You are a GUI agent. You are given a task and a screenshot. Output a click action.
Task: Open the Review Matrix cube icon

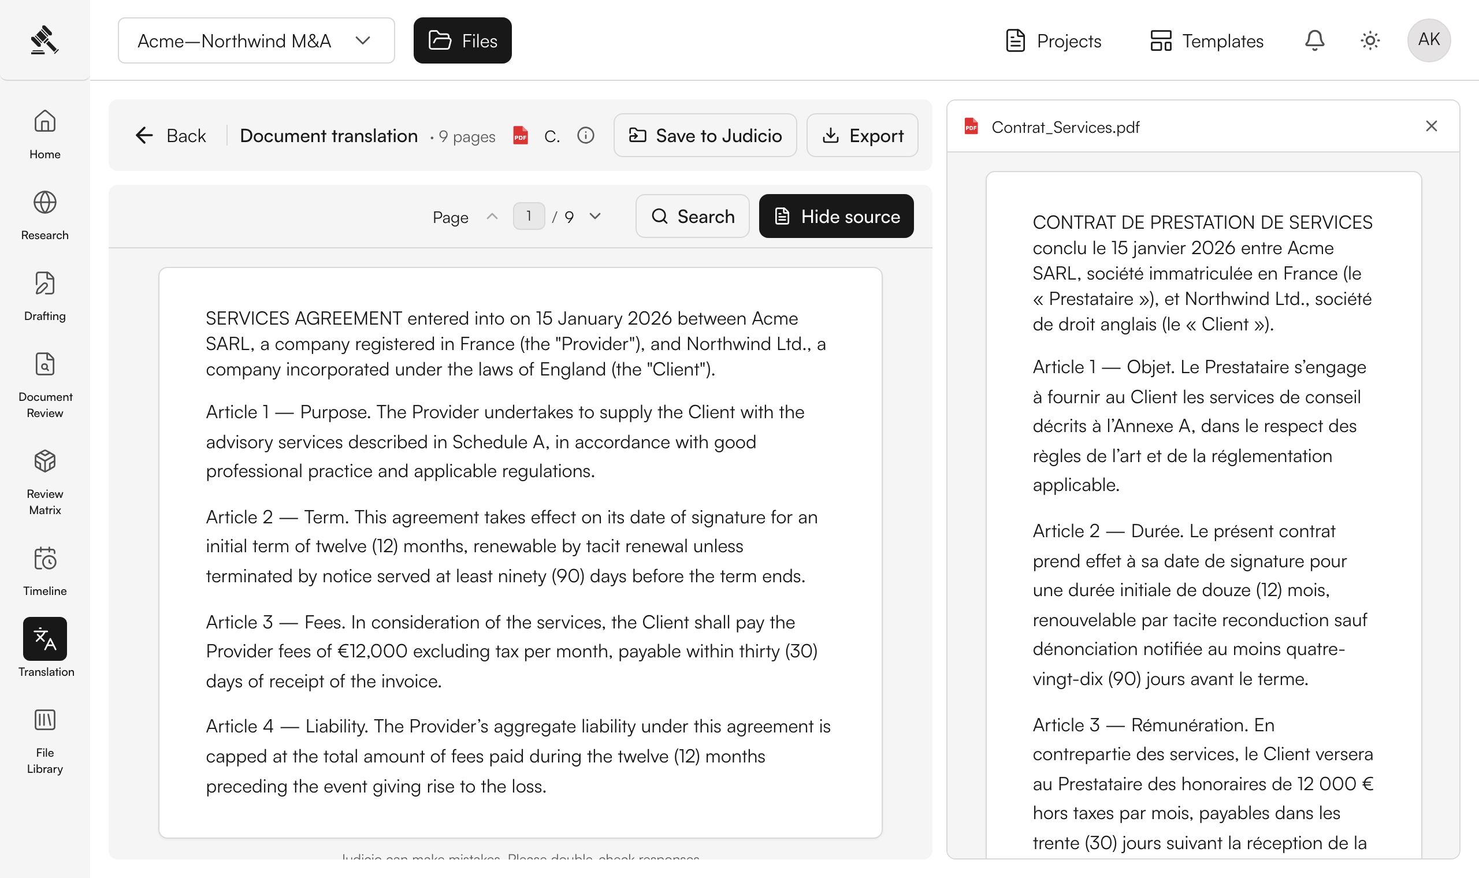[x=45, y=462]
